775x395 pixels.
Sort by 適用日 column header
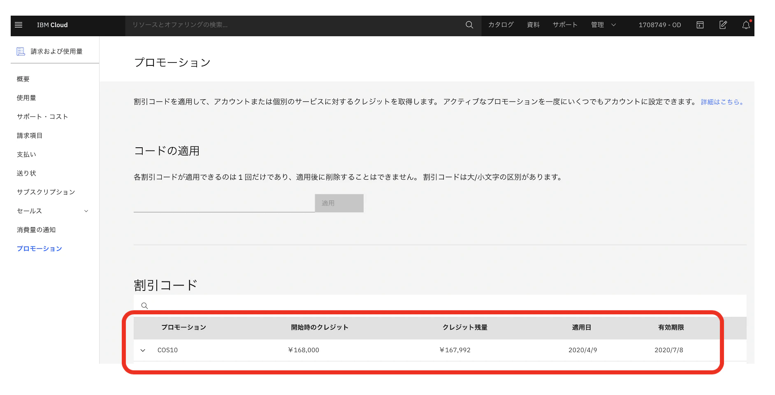click(582, 328)
